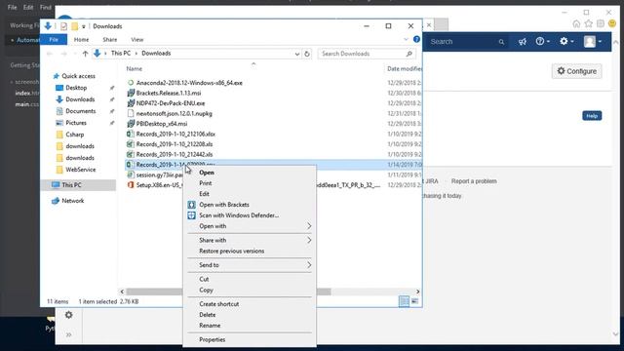Switch to the View ribbon tab
Screen dimensions: 624x351
(x=137, y=40)
